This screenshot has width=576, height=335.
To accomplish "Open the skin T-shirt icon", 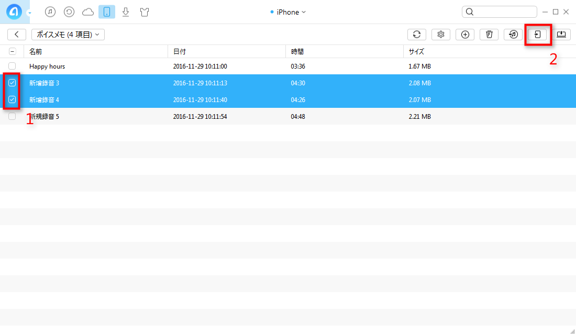I will pos(145,12).
